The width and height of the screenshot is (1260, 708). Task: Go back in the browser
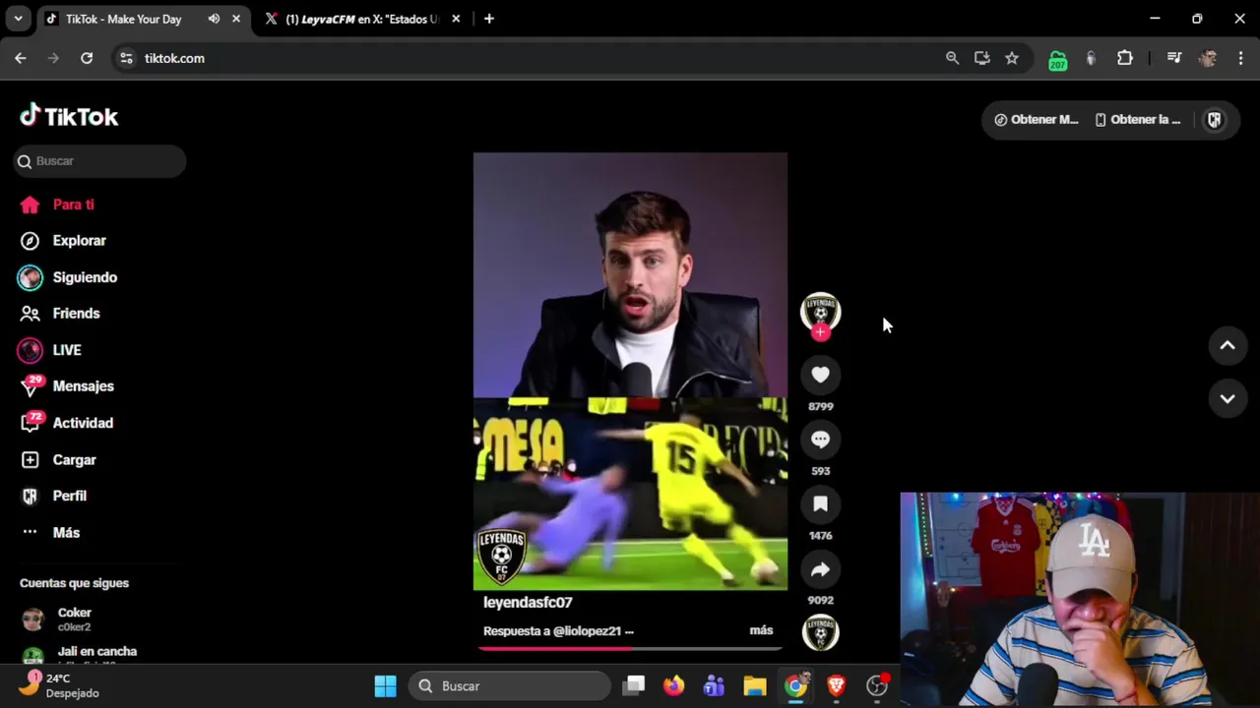pyautogui.click(x=21, y=58)
